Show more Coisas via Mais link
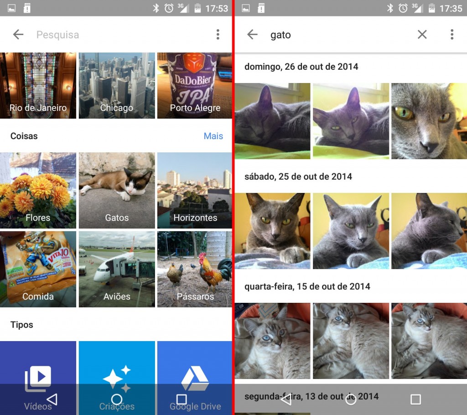The height and width of the screenshot is (415, 467). (213, 136)
